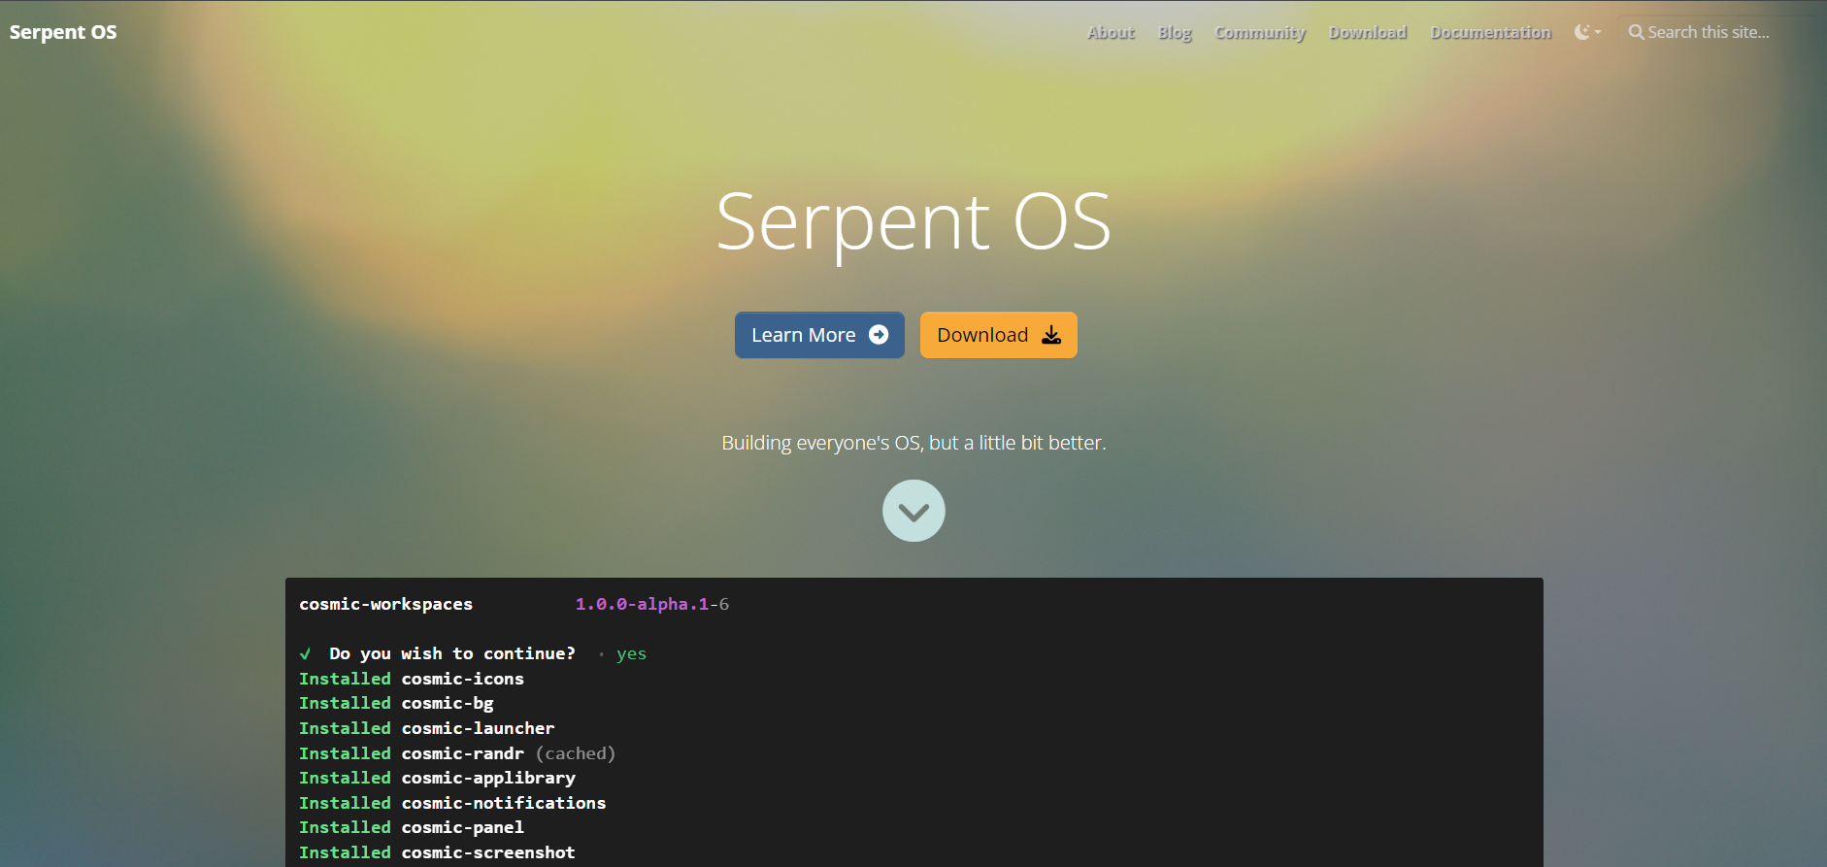The image size is (1827, 867).
Task: Click the tagline 'Building everyone's OS, but a little bit better.'
Action: [x=913, y=443]
